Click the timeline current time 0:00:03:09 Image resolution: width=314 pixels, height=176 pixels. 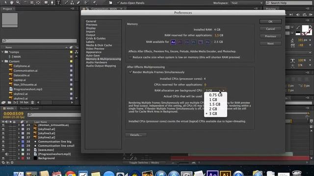[x=13, y=113]
